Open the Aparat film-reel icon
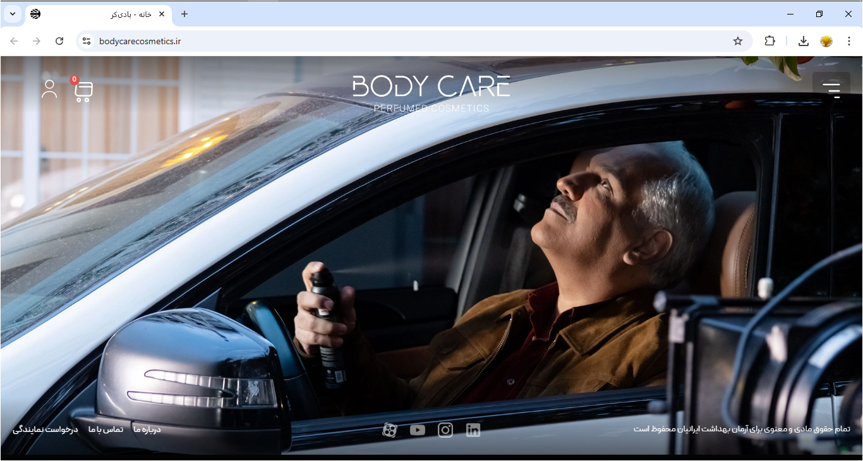 390,430
